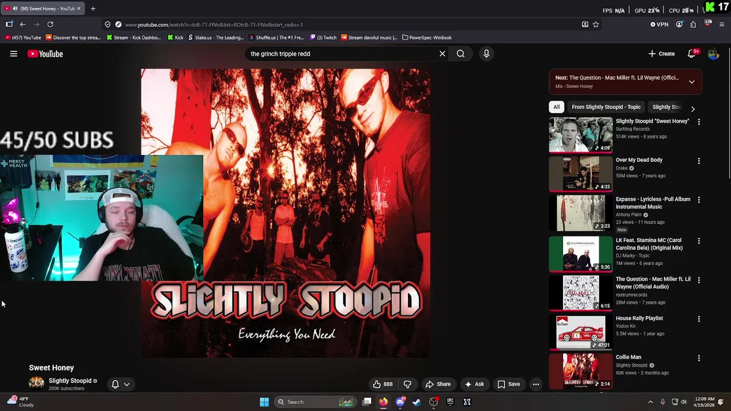The height and width of the screenshot is (411, 731).
Task: Open browser extensions puzzle icon
Action: (x=693, y=25)
